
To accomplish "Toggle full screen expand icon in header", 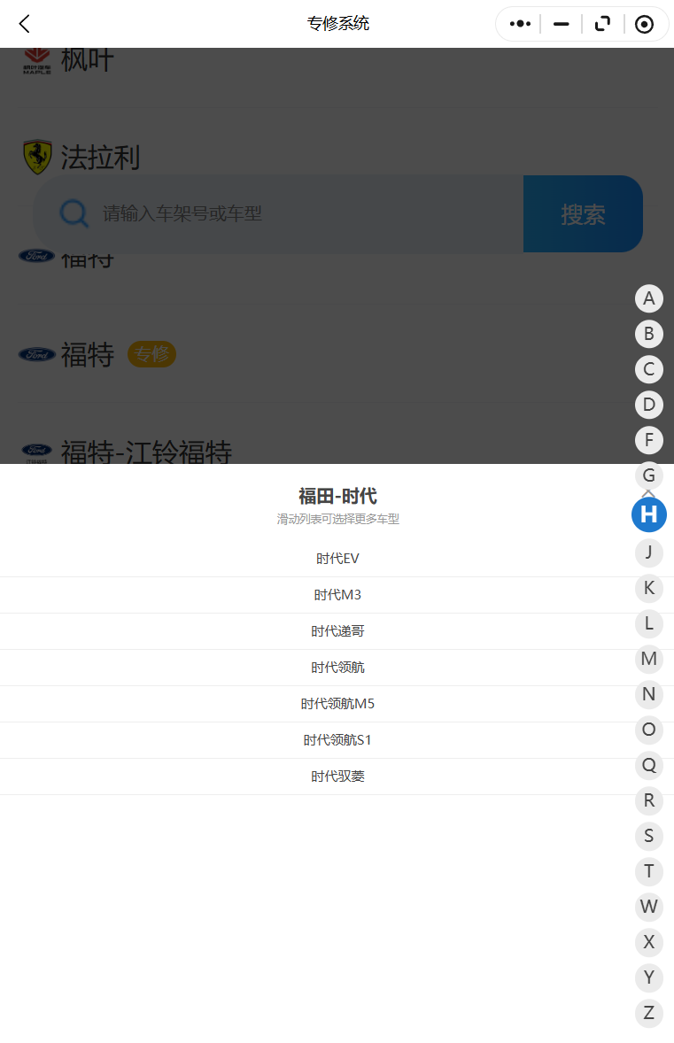I will (x=602, y=24).
